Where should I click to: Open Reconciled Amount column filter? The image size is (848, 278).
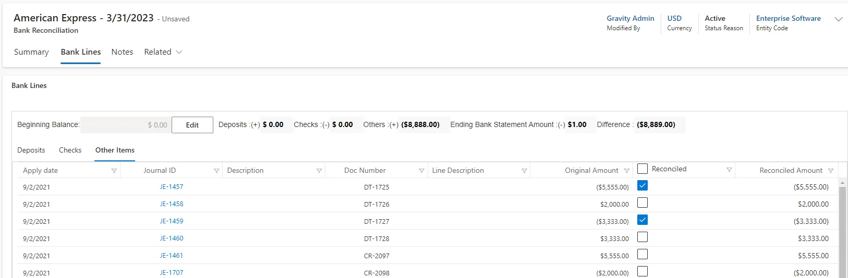(x=831, y=171)
